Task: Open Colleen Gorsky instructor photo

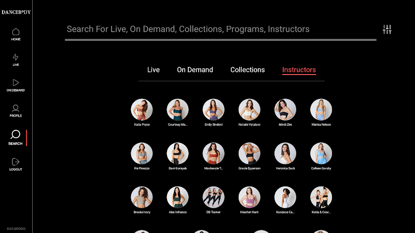Action: [321, 153]
